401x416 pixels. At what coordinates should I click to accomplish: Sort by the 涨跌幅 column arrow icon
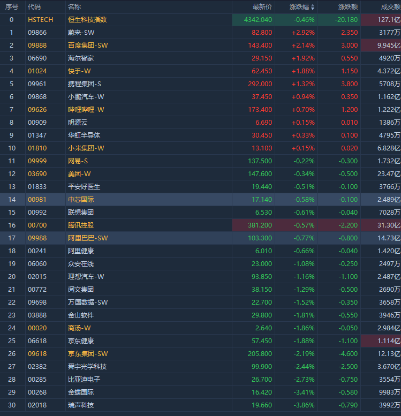pyautogui.click(x=313, y=7)
